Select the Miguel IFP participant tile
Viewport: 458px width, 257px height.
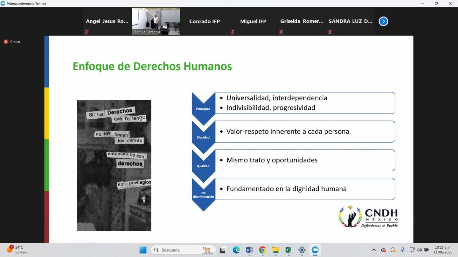click(x=253, y=21)
